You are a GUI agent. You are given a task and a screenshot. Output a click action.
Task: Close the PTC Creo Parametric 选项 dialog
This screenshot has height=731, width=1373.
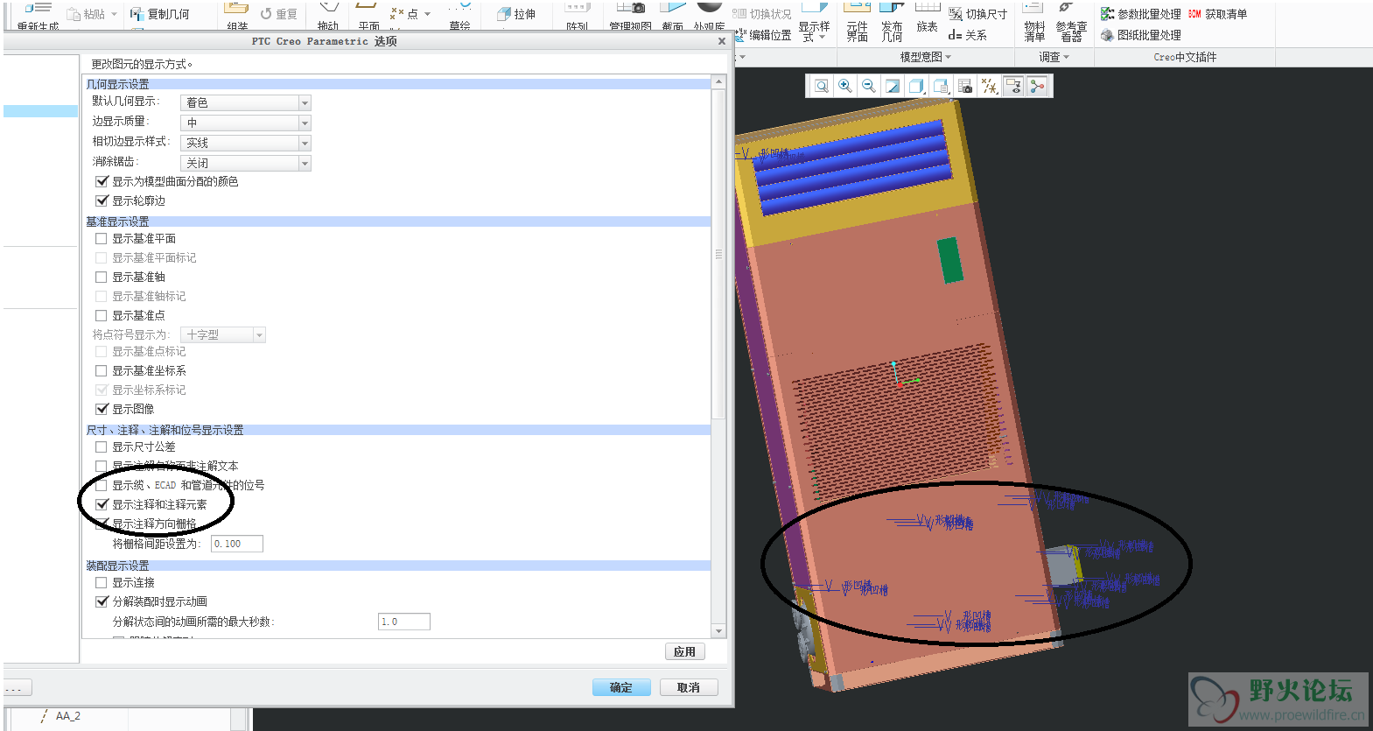722,41
